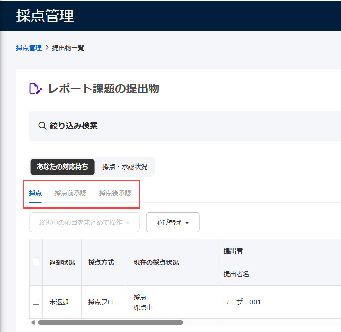This screenshot has width=341, height=332.
Task: Select the あなたの対応待ち toggle button
Action: pos(62,167)
